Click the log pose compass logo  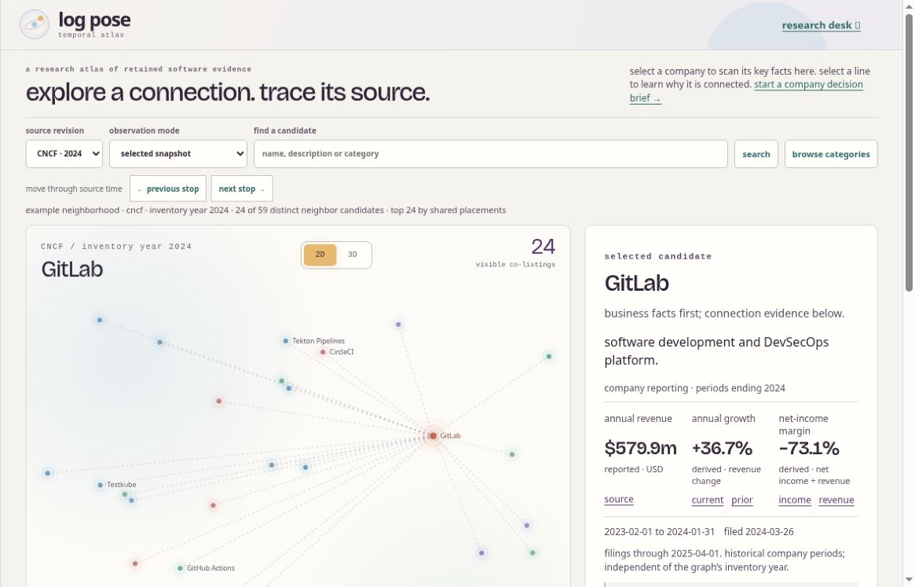tap(35, 24)
